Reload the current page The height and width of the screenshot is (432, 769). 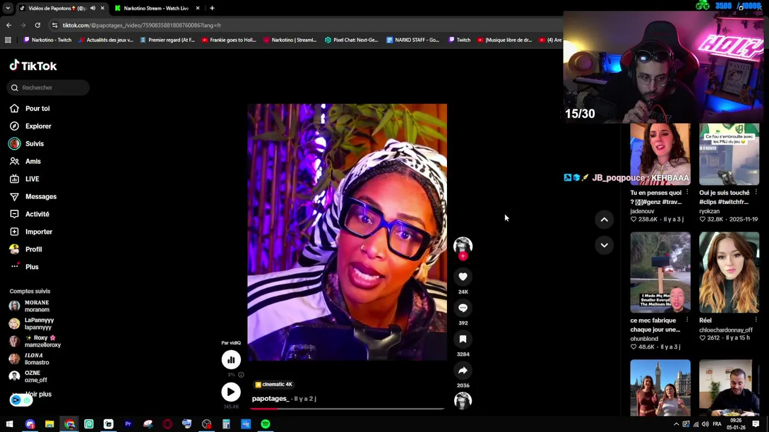[x=37, y=25]
